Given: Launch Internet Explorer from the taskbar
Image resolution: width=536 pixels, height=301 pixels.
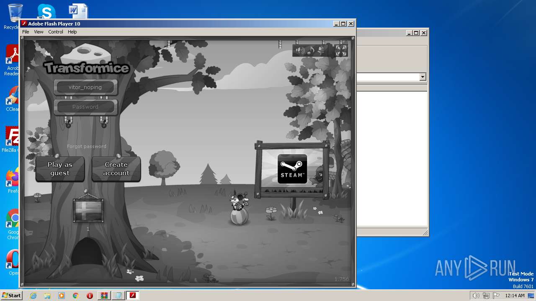Looking at the screenshot, I should (x=33, y=296).
